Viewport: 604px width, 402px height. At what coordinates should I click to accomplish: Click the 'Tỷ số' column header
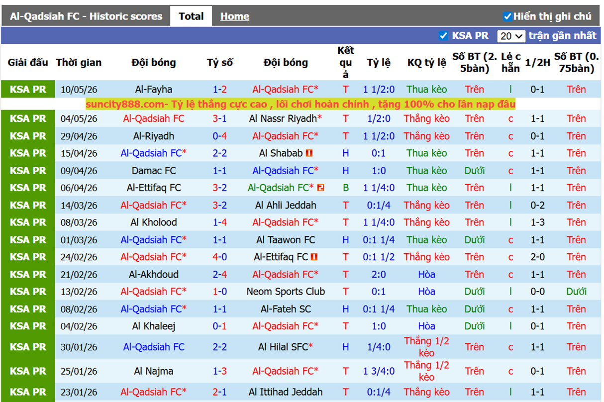point(220,63)
